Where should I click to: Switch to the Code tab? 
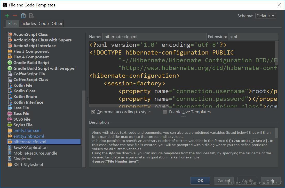(44, 24)
